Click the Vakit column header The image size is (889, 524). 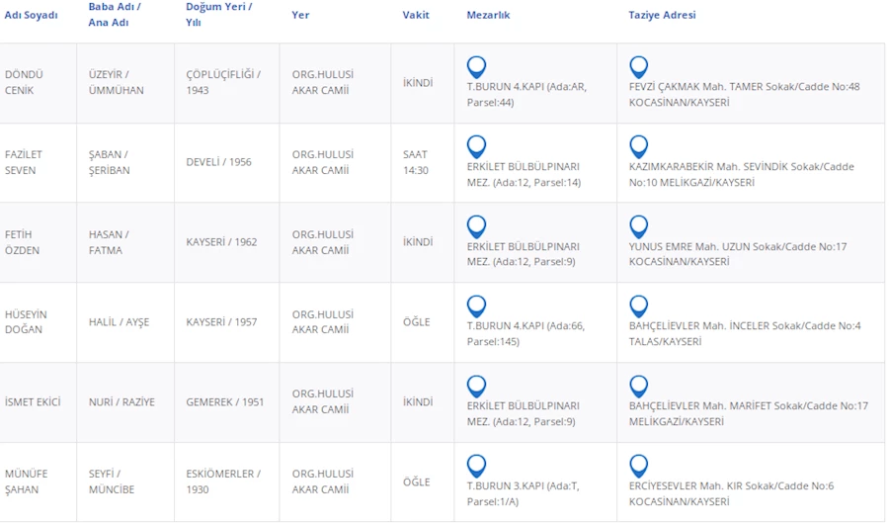[416, 15]
